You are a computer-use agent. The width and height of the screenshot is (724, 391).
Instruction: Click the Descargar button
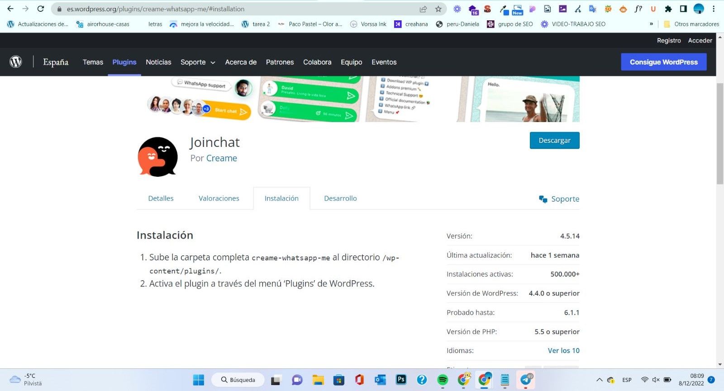tap(554, 140)
